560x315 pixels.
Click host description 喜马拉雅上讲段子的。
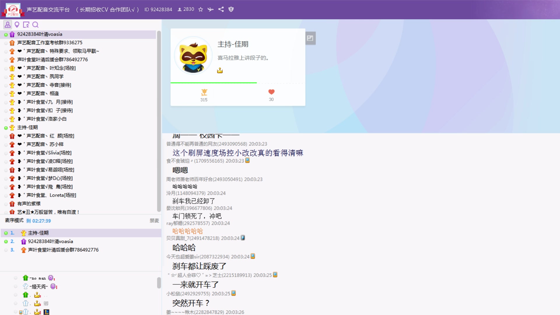(x=243, y=58)
